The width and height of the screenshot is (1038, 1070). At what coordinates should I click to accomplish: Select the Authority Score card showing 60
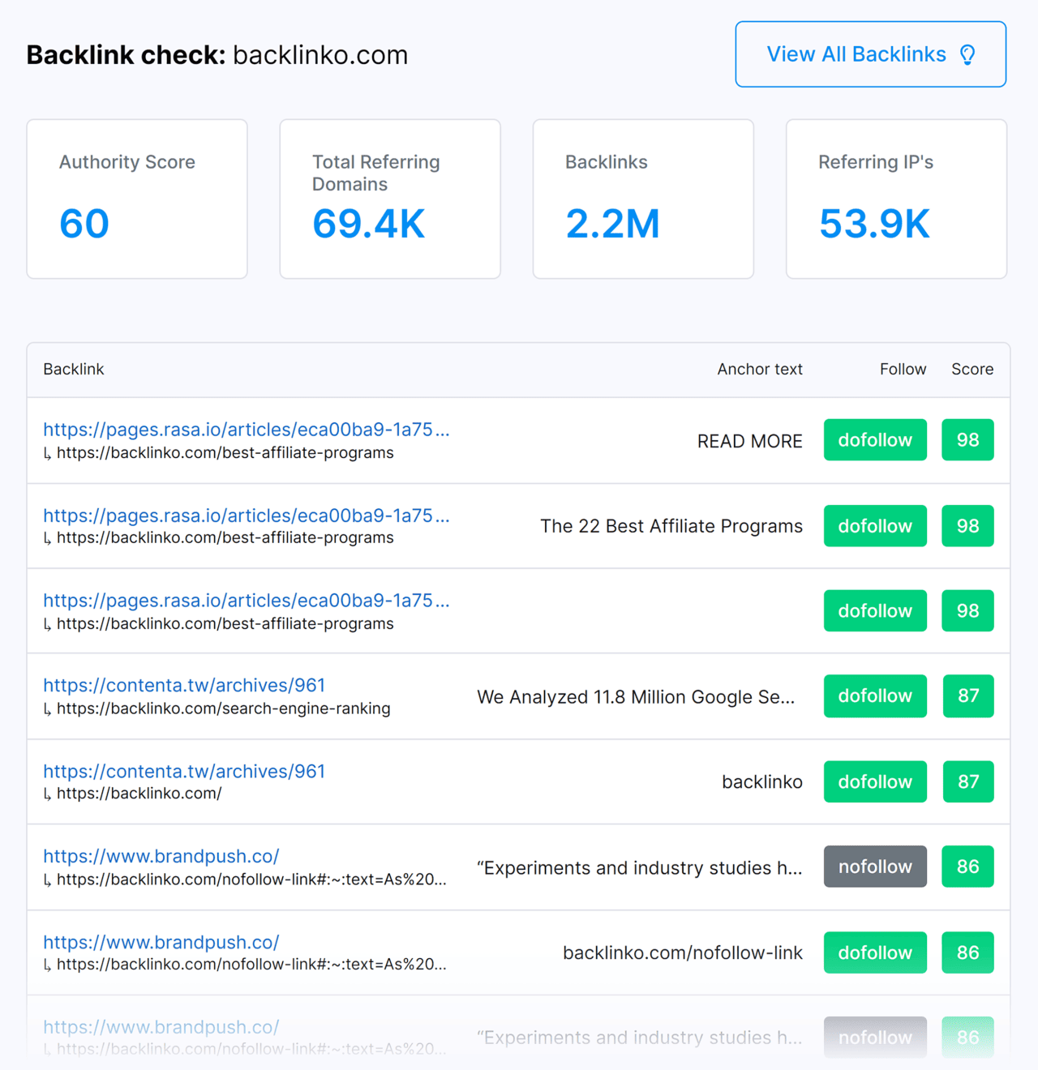136,199
